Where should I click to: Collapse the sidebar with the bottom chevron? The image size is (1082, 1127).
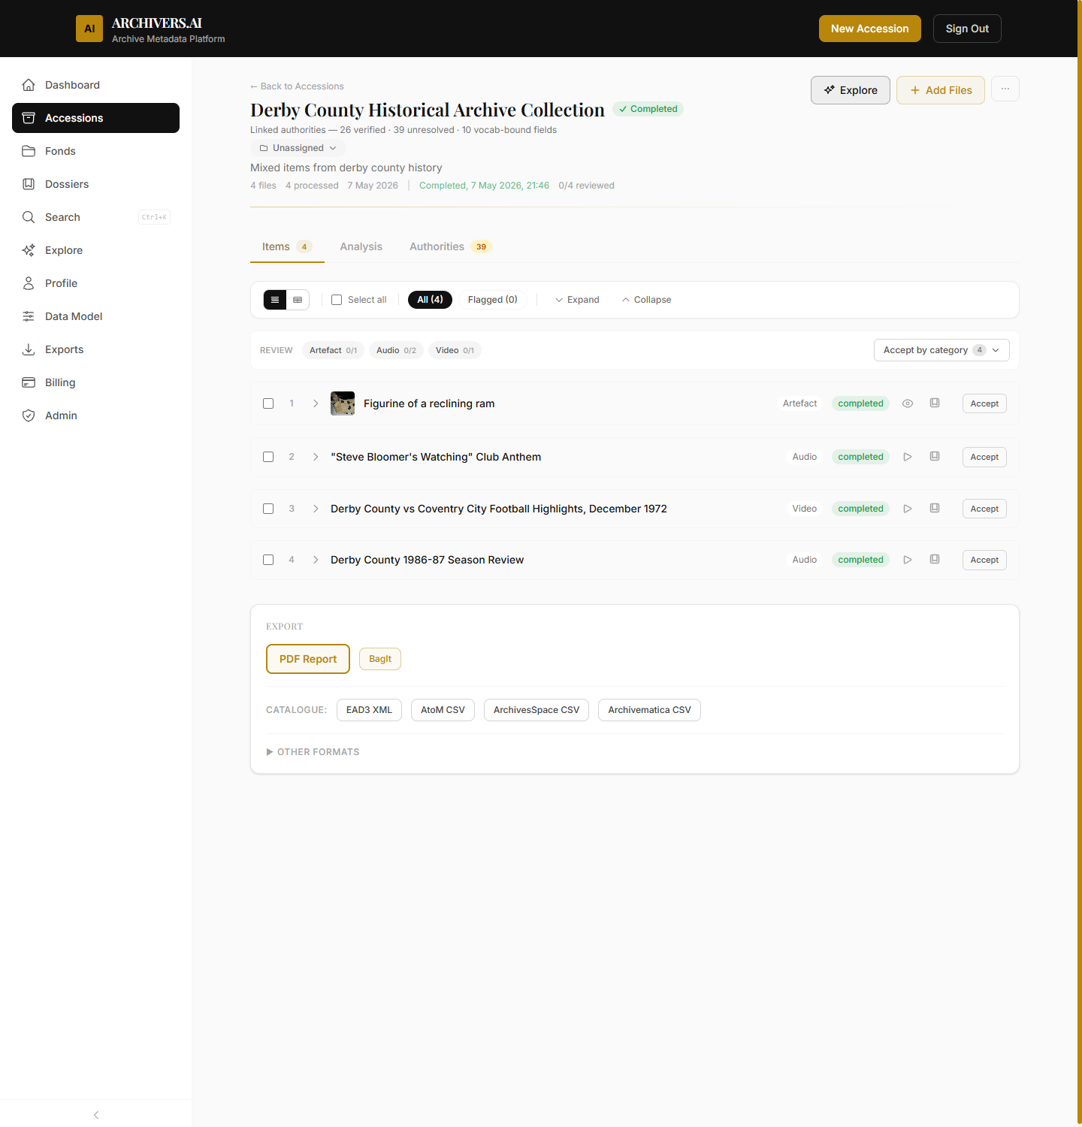96,1115
